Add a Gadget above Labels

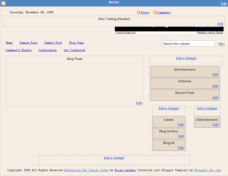click(169, 108)
